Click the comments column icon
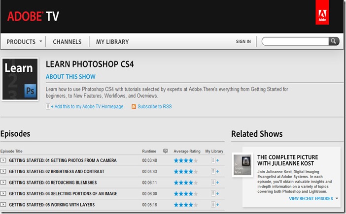Screen dimensions: 346x214 point(166,151)
